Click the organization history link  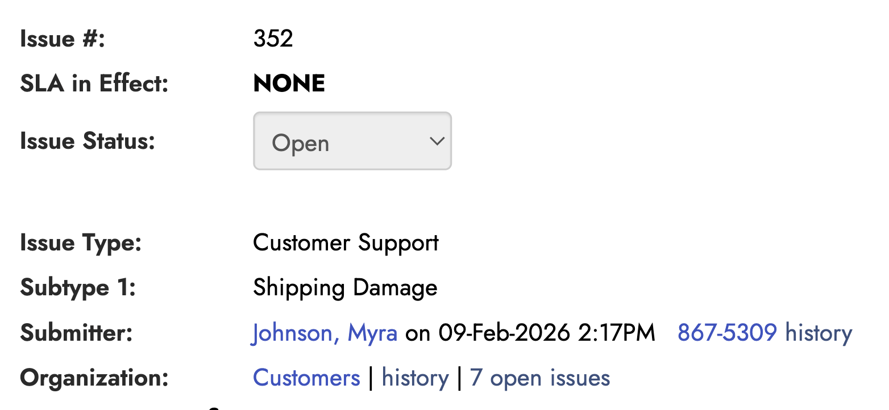click(x=414, y=377)
